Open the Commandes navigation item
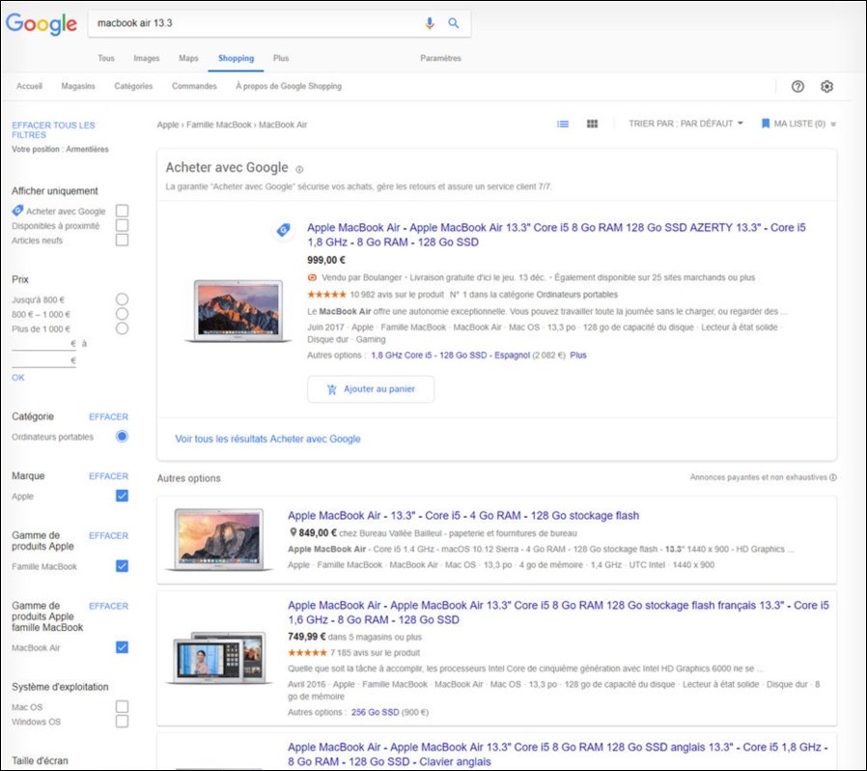This screenshot has width=867, height=771. pyautogui.click(x=194, y=86)
